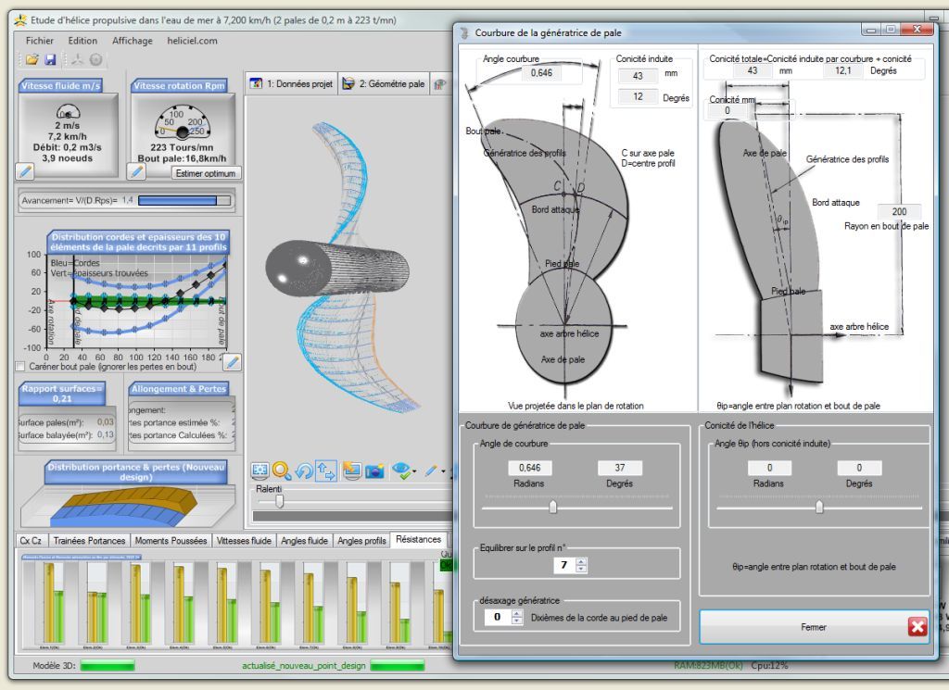This screenshot has height=690, width=949.
Task: Click the blue rotate-reset arrow icon
Action: 303,471
